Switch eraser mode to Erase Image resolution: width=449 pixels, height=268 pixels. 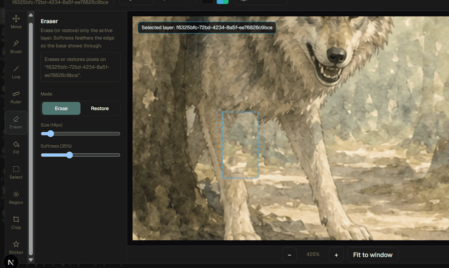pyautogui.click(x=61, y=108)
